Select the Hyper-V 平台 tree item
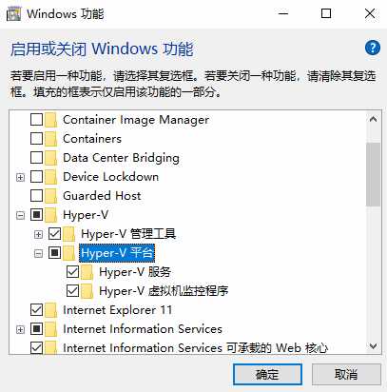This screenshot has width=387, height=392. (117, 253)
